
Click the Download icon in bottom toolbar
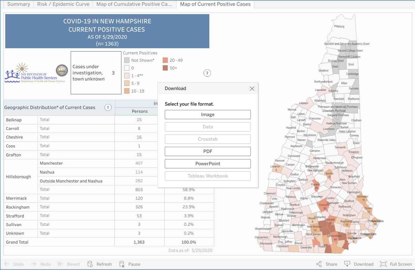pyautogui.click(x=347, y=264)
